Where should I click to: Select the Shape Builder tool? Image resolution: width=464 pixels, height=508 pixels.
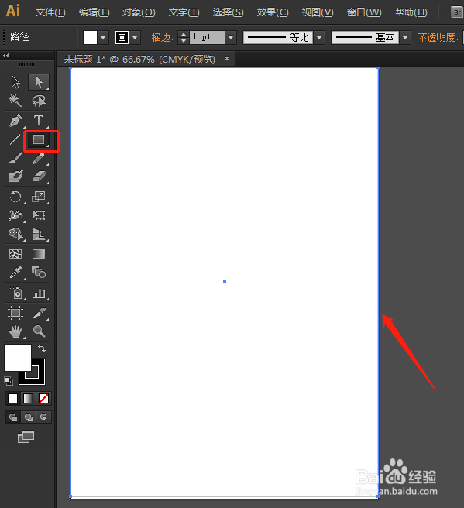[15, 234]
